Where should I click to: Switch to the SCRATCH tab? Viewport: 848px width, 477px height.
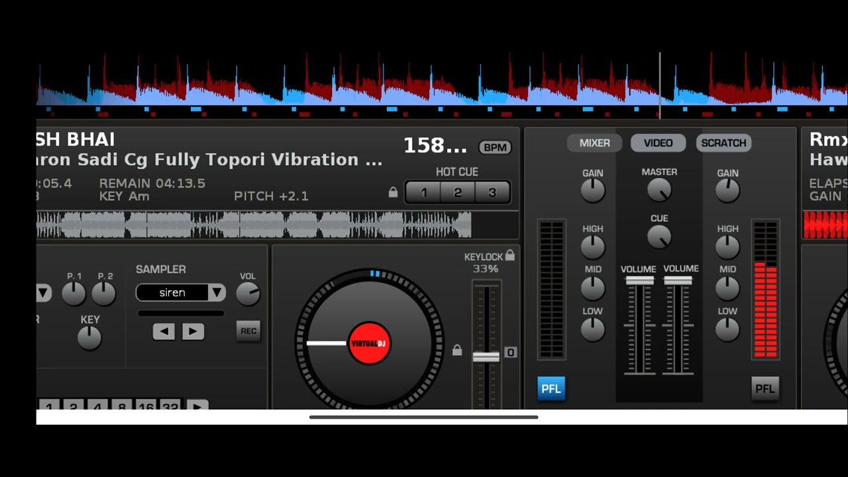pyautogui.click(x=723, y=143)
